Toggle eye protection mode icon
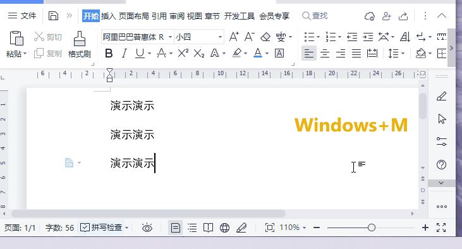This screenshot has height=249, width=462. pos(147,228)
